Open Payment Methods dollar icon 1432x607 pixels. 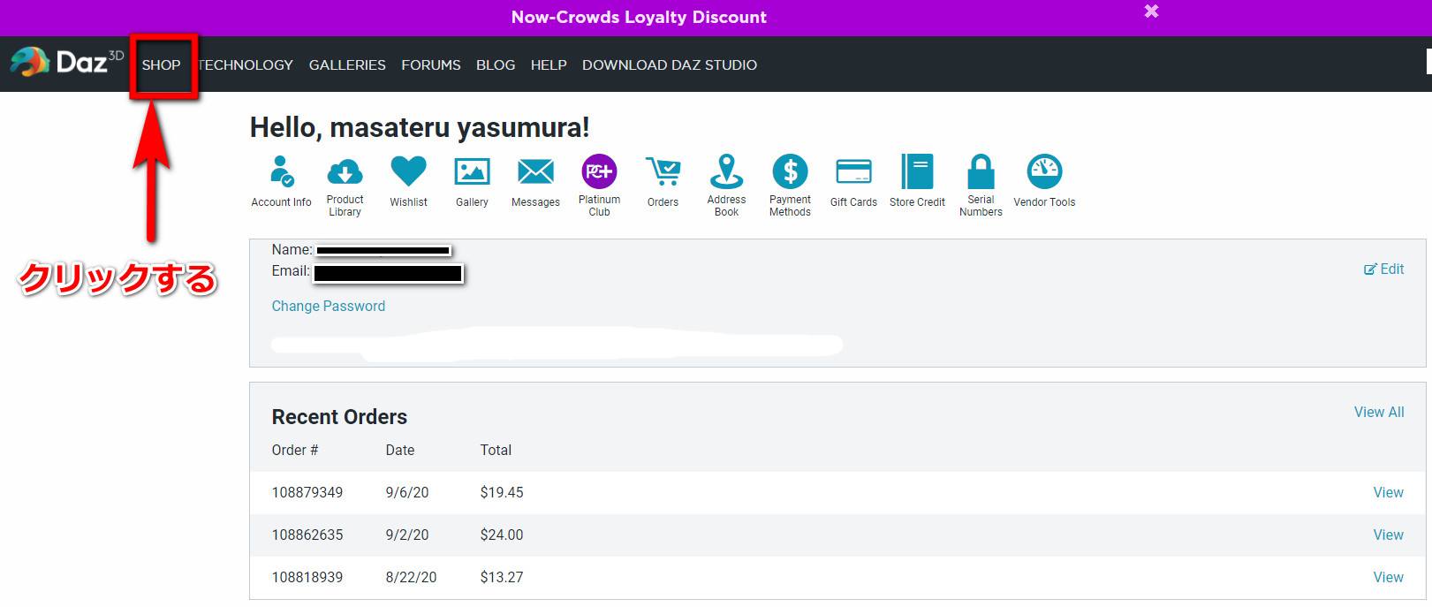790,171
